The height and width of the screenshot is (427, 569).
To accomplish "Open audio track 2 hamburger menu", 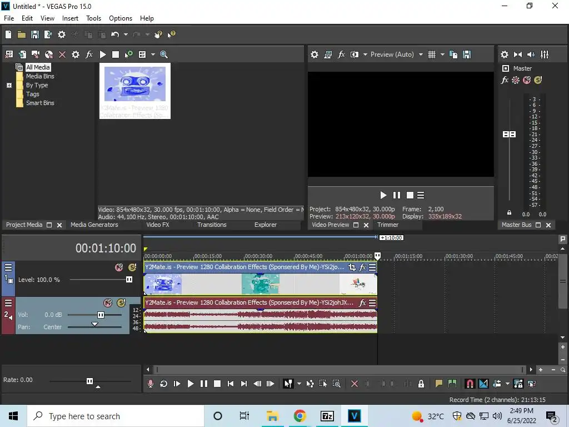I will click(x=8, y=303).
